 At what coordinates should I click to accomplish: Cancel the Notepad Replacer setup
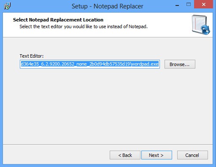192,155
